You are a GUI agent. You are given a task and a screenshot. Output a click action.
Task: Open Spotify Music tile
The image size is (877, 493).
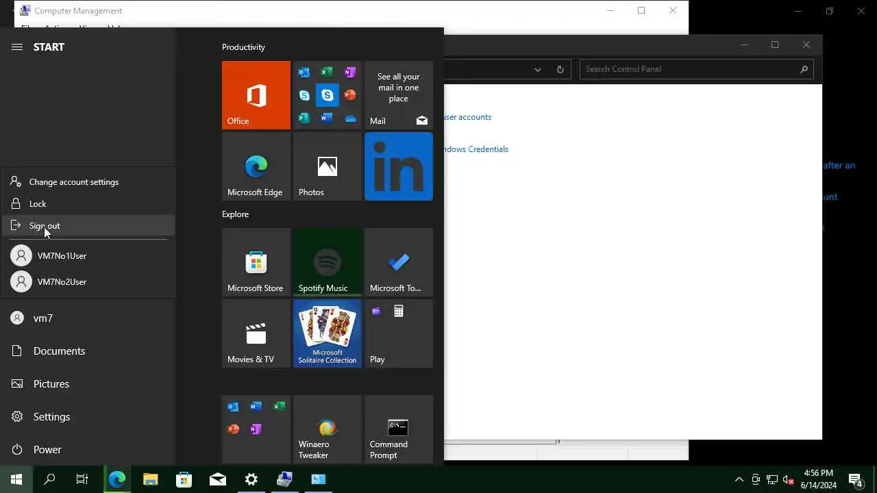328,262
